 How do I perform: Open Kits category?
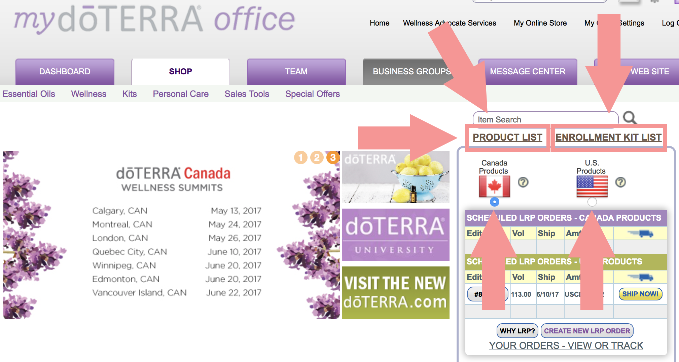tap(130, 94)
